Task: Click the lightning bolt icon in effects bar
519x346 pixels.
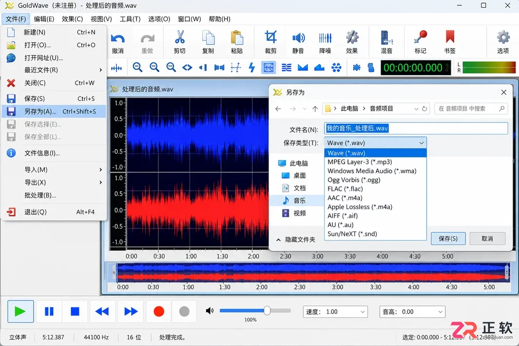Action: (x=252, y=68)
